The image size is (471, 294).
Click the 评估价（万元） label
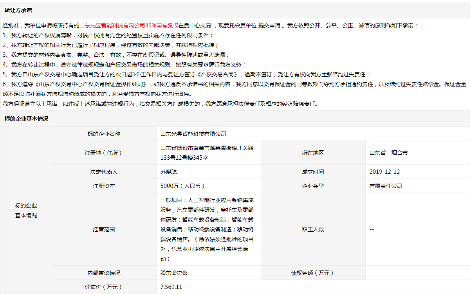tap(104, 287)
